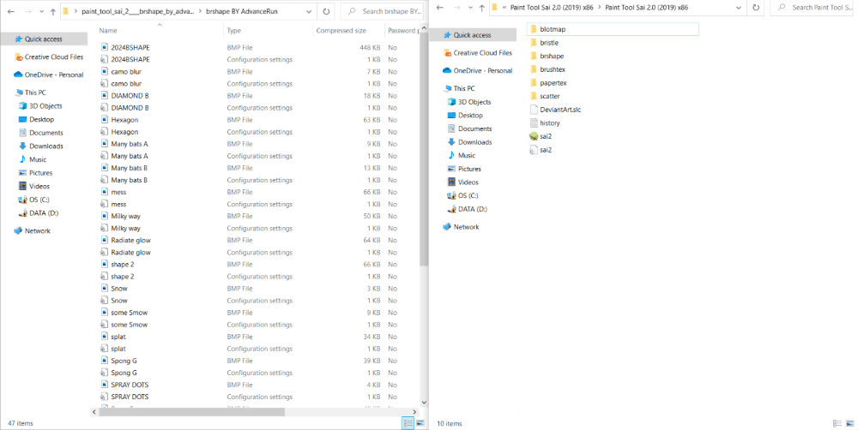
Task: Select the bristle folder icon
Action: pyautogui.click(x=534, y=43)
